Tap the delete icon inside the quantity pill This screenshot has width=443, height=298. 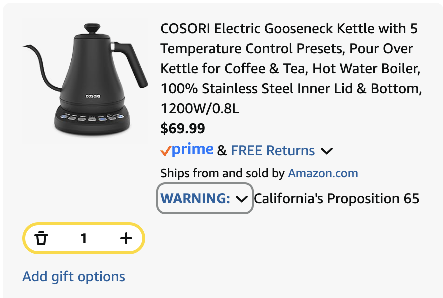(42, 238)
